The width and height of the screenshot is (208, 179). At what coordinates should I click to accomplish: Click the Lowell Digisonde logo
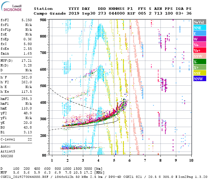[11, 6]
